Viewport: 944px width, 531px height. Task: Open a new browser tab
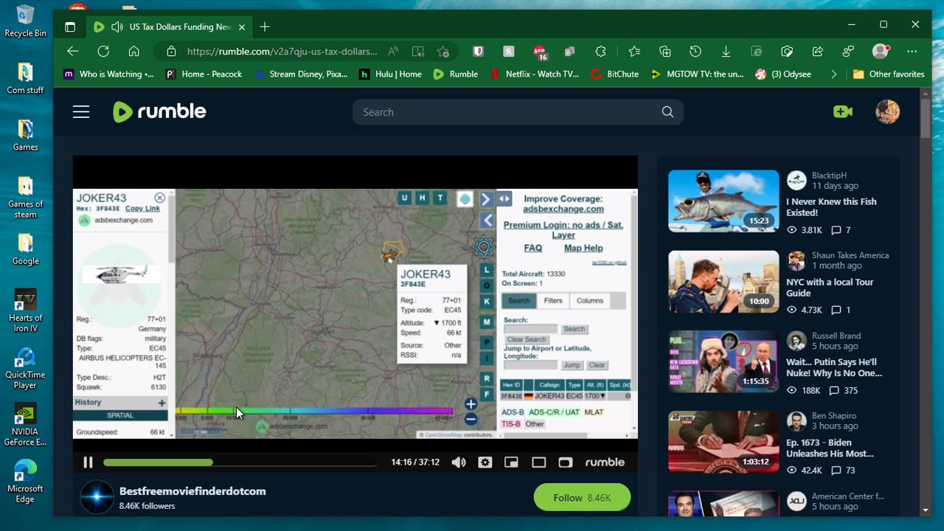[x=265, y=27]
